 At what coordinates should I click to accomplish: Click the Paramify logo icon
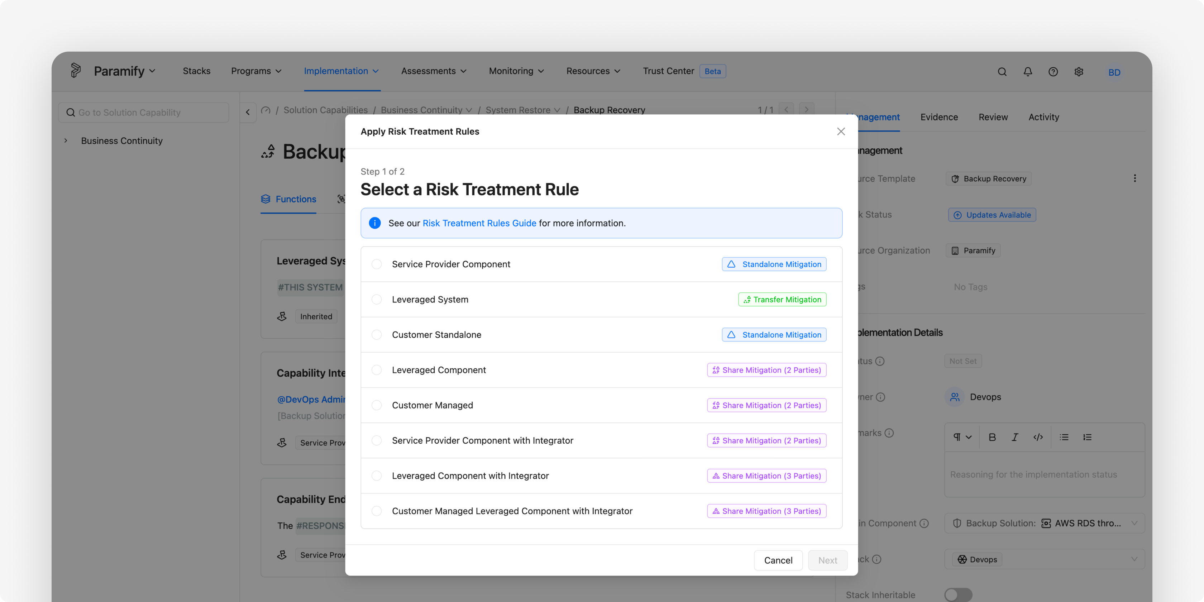tap(75, 71)
